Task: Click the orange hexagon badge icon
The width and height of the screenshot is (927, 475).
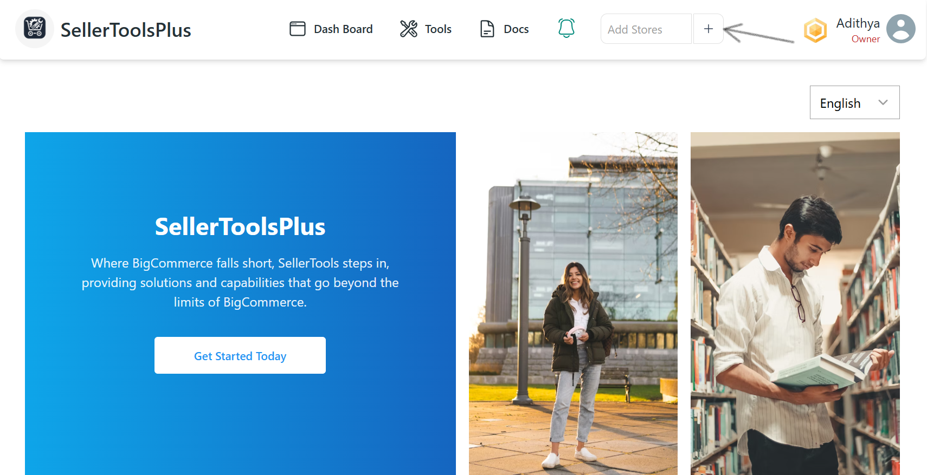Action: click(815, 30)
